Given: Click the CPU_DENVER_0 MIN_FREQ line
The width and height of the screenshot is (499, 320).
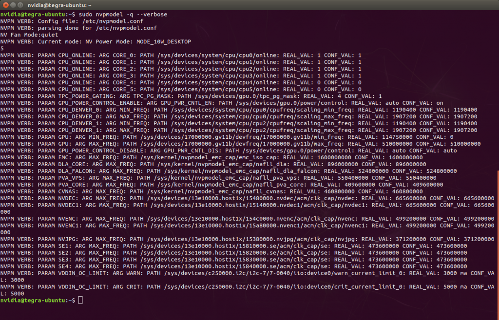Looking at the screenshot, I should click(239, 110).
